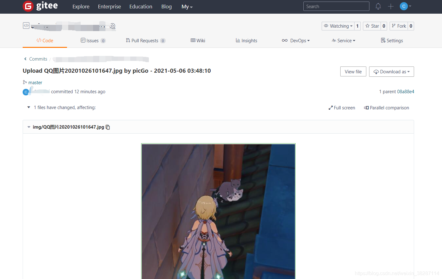442x279 pixels.
Task: Expand the Service dropdown
Action: 343,40
